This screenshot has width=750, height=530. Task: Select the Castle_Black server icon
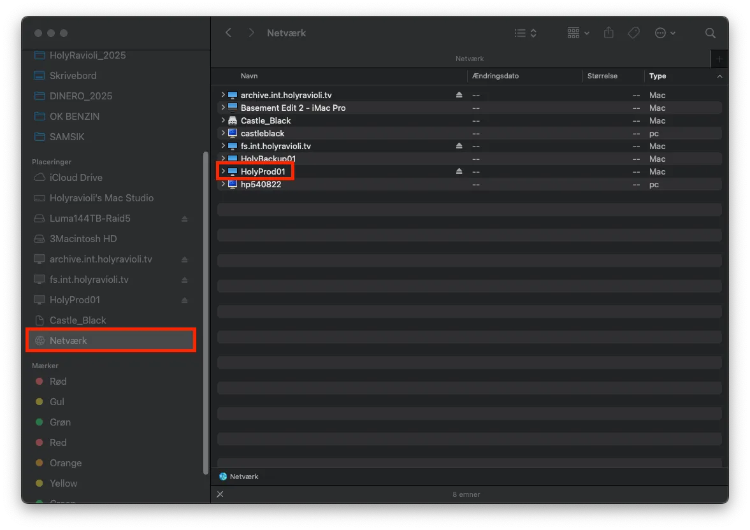233,120
